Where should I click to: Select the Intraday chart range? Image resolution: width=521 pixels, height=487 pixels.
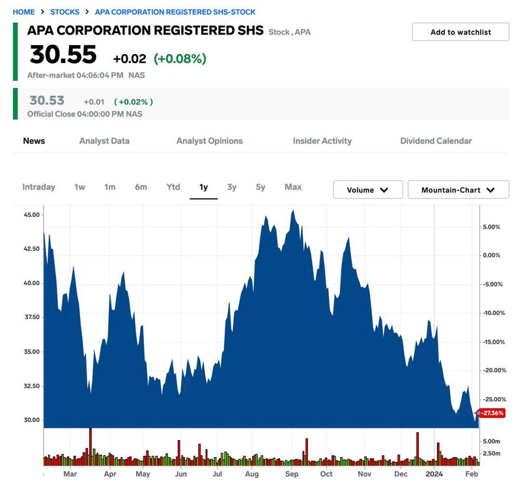(x=38, y=187)
